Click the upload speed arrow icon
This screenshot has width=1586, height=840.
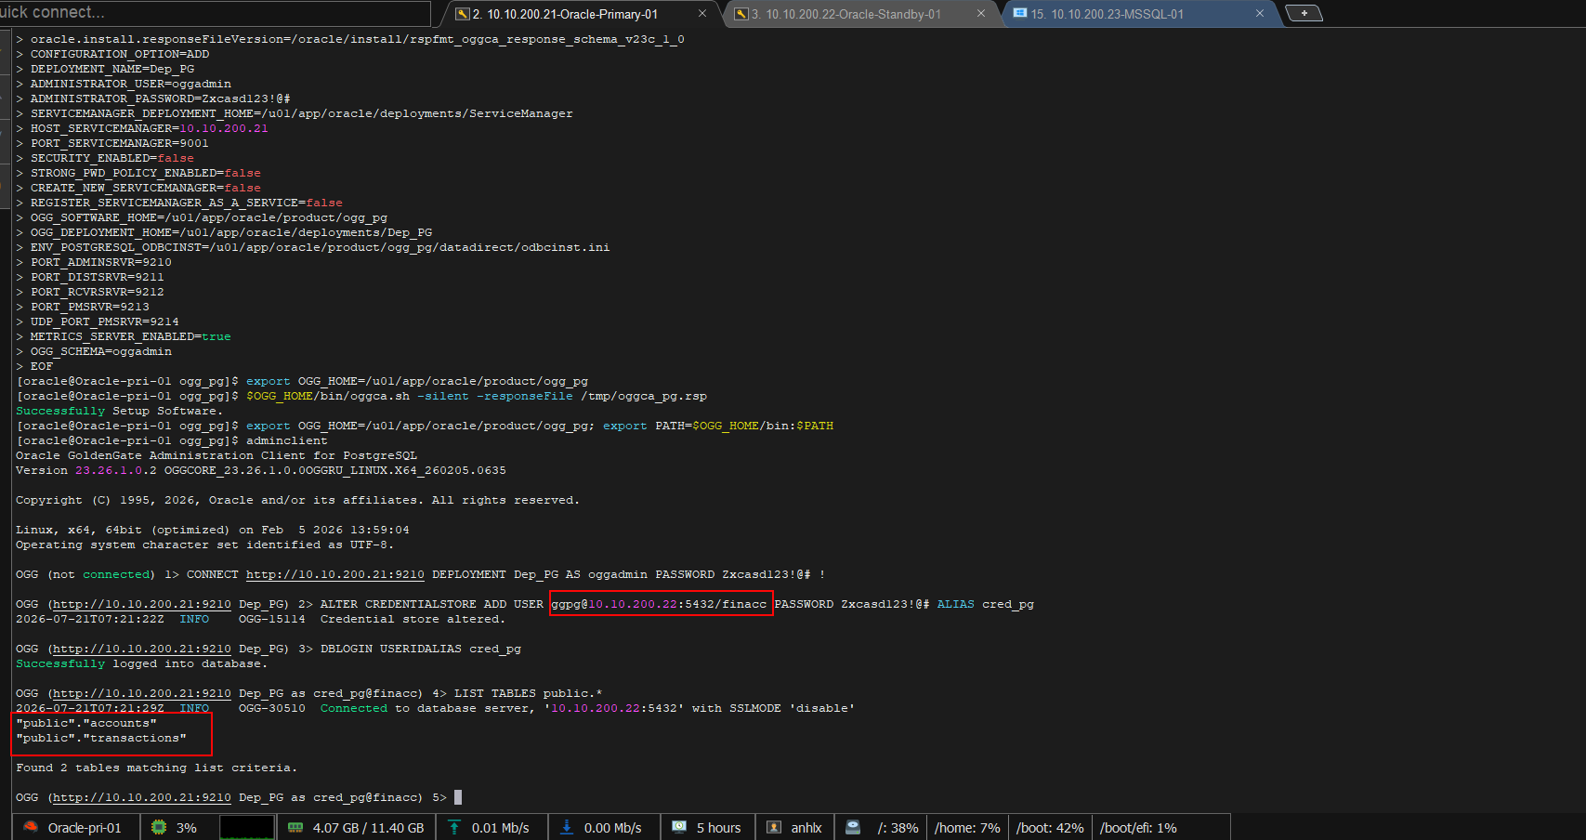point(454,827)
